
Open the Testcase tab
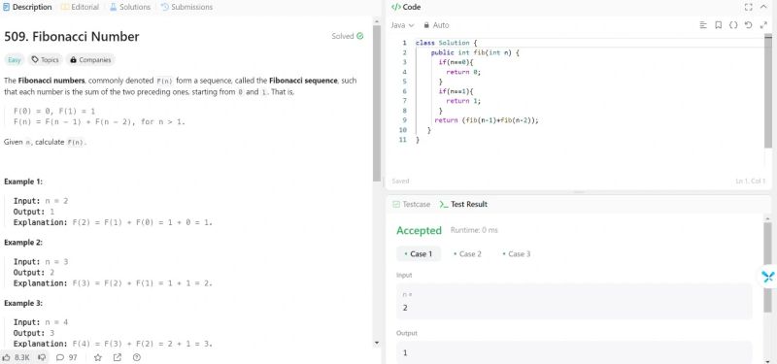click(x=411, y=204)
